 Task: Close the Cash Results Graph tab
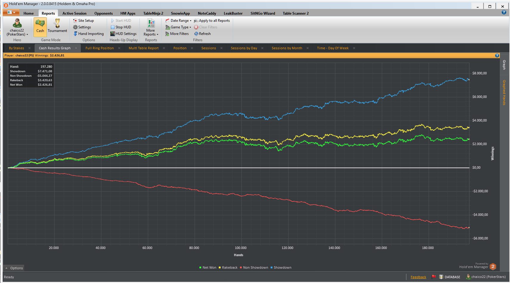pos(76,48)
